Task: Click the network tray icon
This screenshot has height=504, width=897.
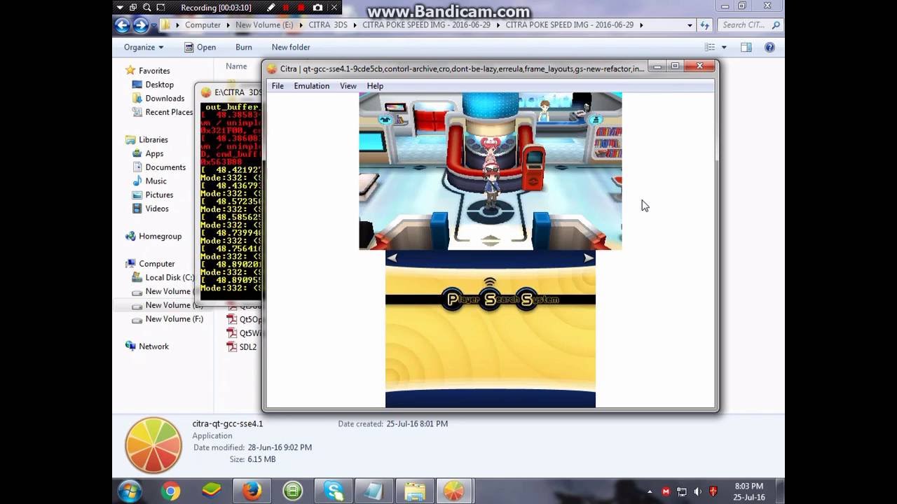Action: click(682, 491)
